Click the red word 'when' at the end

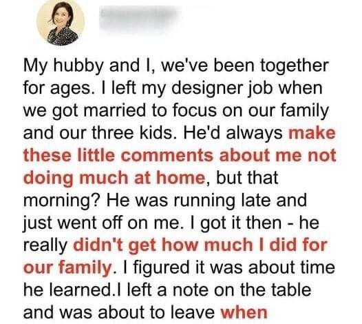244,313
